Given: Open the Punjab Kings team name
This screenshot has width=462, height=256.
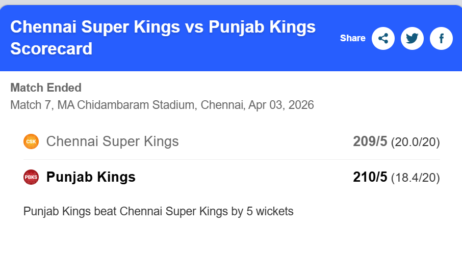Looking at the screenshot, I should tap(91, 177).
